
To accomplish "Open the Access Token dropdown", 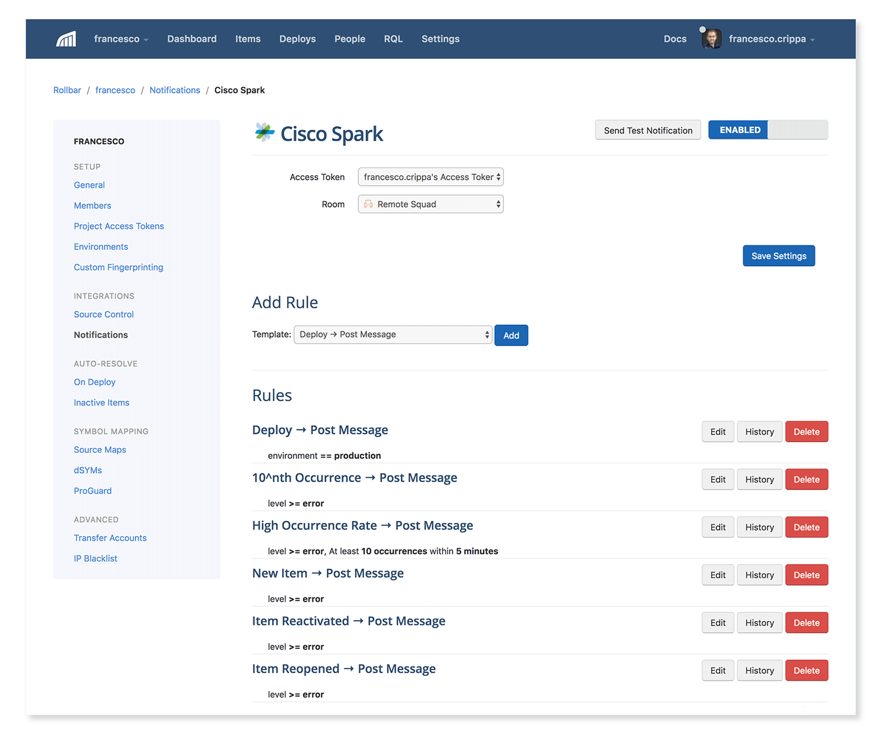I will pyautogui.click(x=431, y=177).
